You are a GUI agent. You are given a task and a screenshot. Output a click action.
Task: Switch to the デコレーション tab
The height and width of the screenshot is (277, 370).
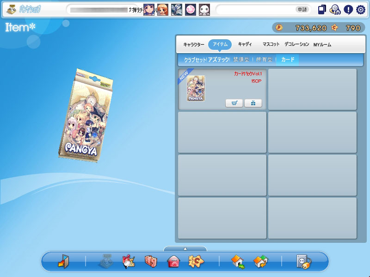(x=296, y=44)
